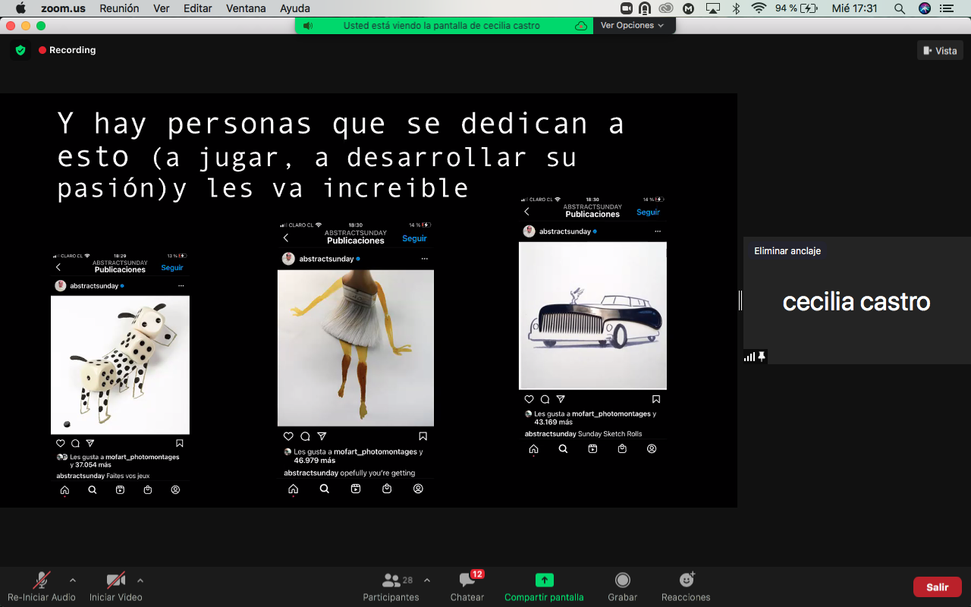The width and height of the screenshot is (971, 607).
Task: Click the Zoom camera icon in menu bar
Action: click(627, 8)
